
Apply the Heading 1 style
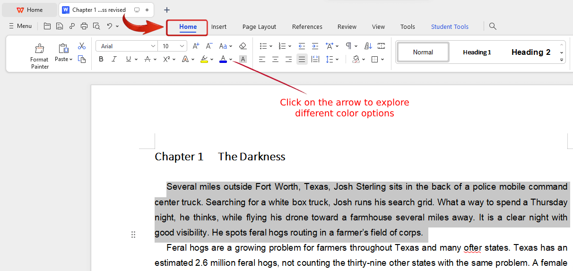click(x=477, y=52)
